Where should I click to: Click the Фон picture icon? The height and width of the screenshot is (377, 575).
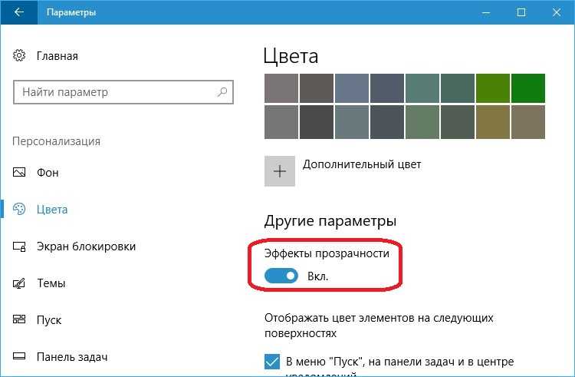click(x=19, y=172)
